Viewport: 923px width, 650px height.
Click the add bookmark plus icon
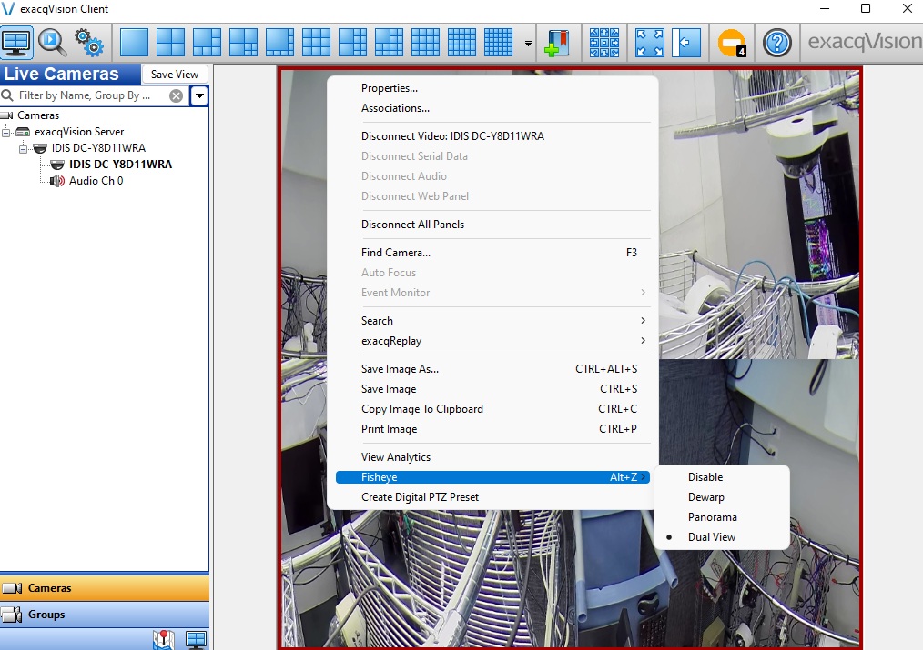(557, 43)
